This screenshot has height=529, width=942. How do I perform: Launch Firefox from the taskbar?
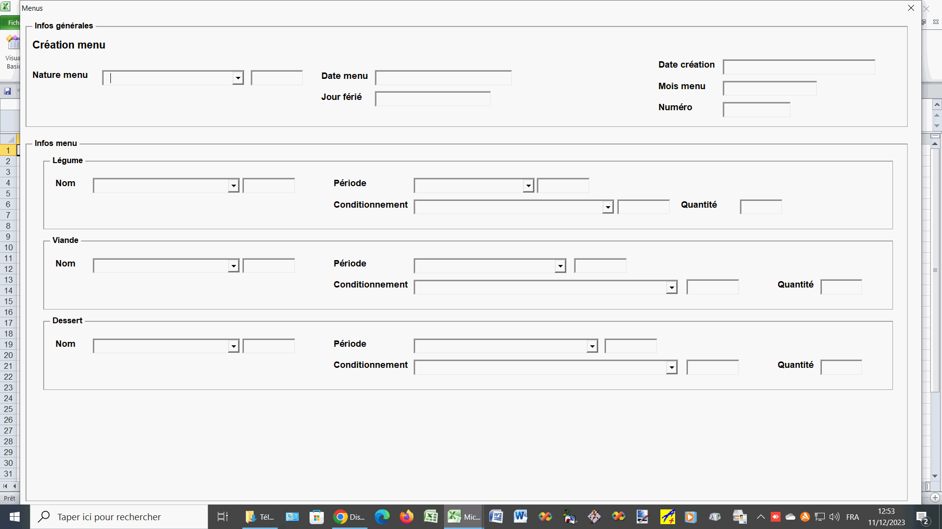click(406, 517)
